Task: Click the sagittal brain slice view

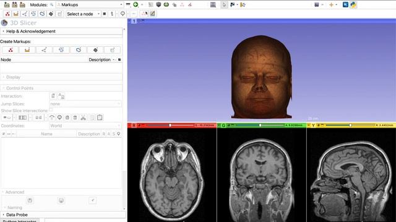Action: 351,175
